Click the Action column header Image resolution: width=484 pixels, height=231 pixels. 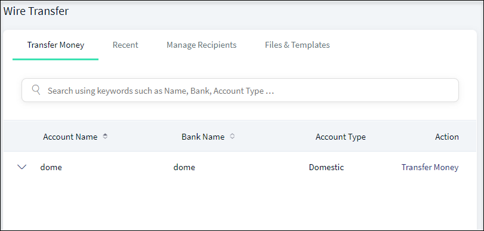pos(446,137)
